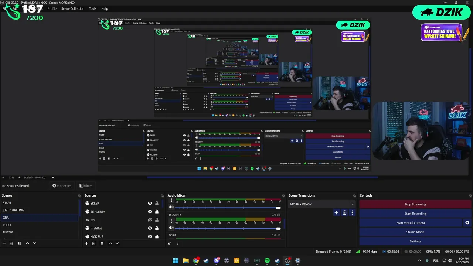This screenshot has height=266, width=473.
Task: Select the CSGO scene
Action: coord(40,225)
